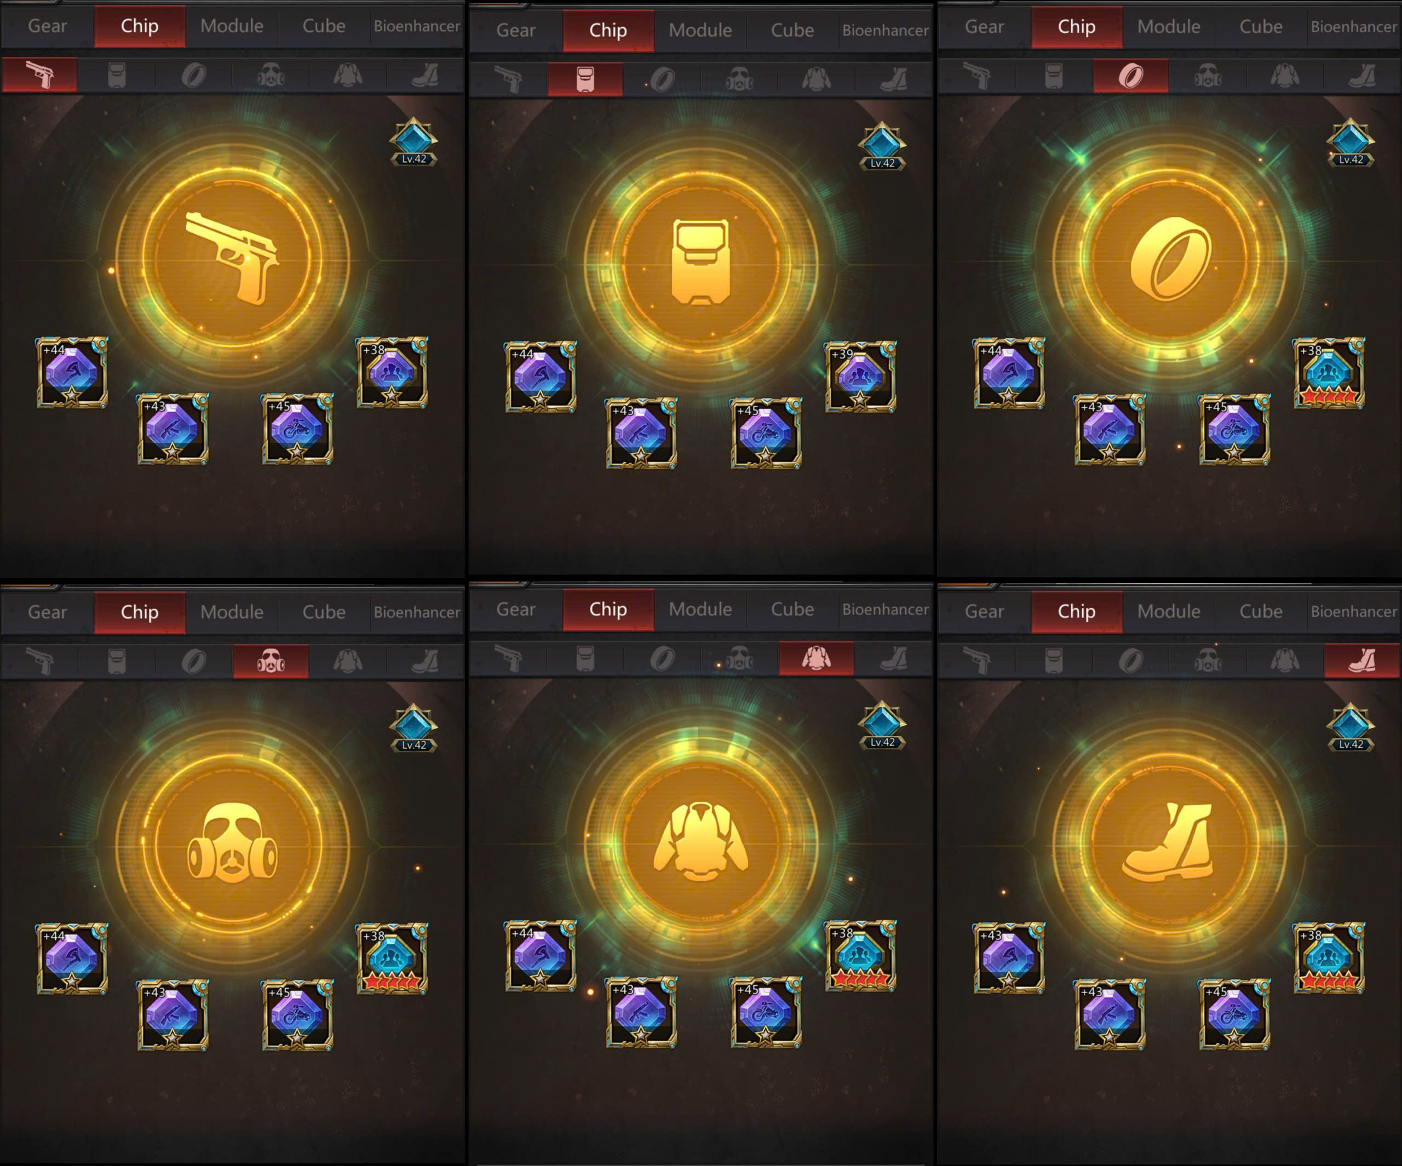Click the large golden pistol emblem
Viewport: 1402px width, 1166px height.
pos(232,259)
